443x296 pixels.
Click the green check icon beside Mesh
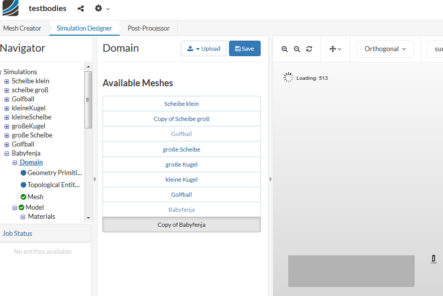coord(23,197)
